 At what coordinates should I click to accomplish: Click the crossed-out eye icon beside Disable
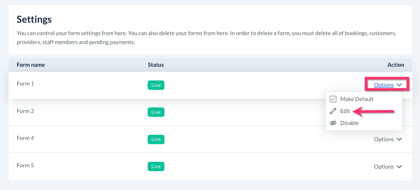click(x=333, y=123)
